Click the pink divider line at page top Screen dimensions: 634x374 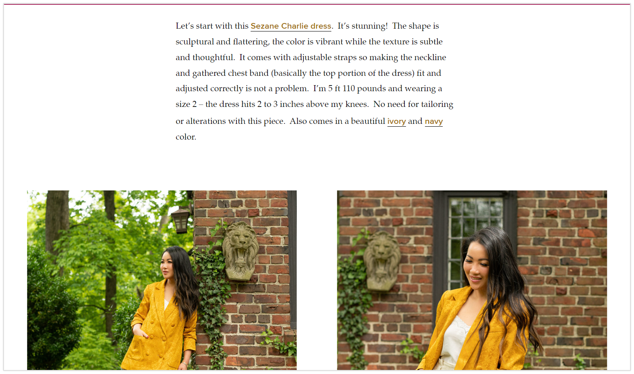317,4
